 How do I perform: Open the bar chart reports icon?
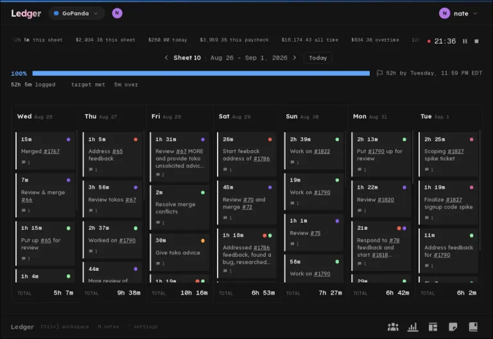click(413, 327)
